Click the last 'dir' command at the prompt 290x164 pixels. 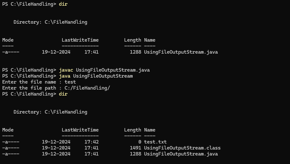coord(63,94)
